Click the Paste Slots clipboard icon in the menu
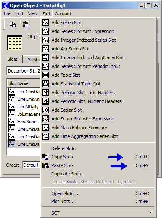Viewport: 162px width, 218px height. point(46,165)
